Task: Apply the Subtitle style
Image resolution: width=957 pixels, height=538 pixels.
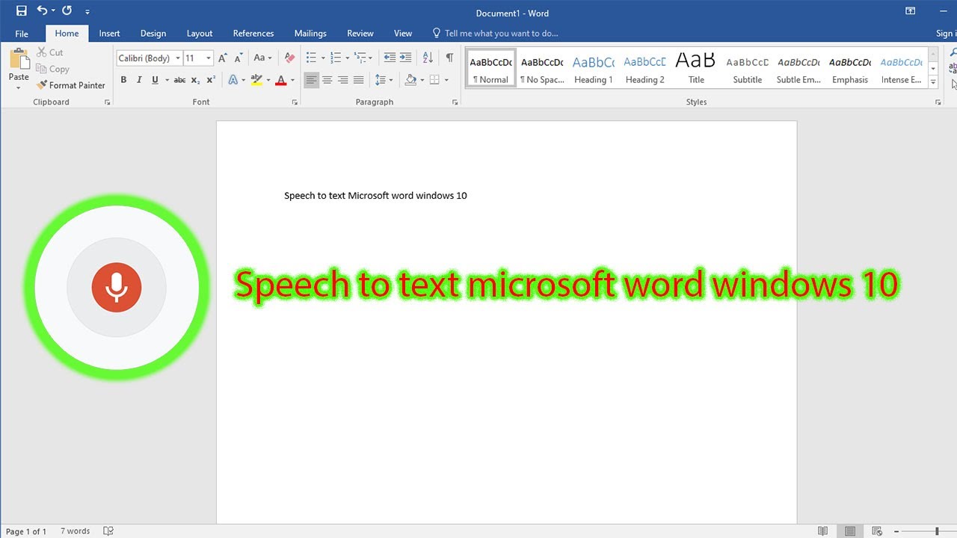Action: click(x=748, y=69)
